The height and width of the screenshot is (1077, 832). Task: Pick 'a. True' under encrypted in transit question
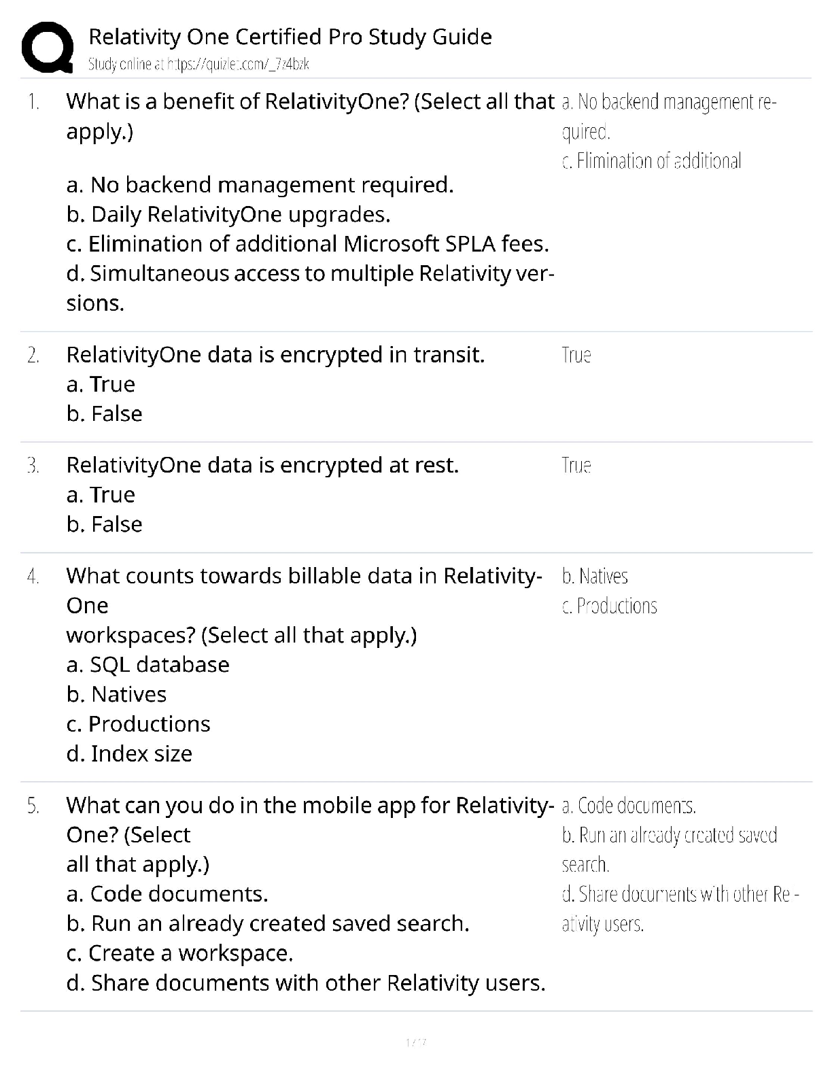(x=101, y=385)
